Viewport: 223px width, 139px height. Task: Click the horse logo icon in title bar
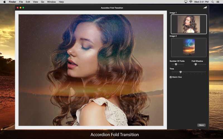[205, 8]
